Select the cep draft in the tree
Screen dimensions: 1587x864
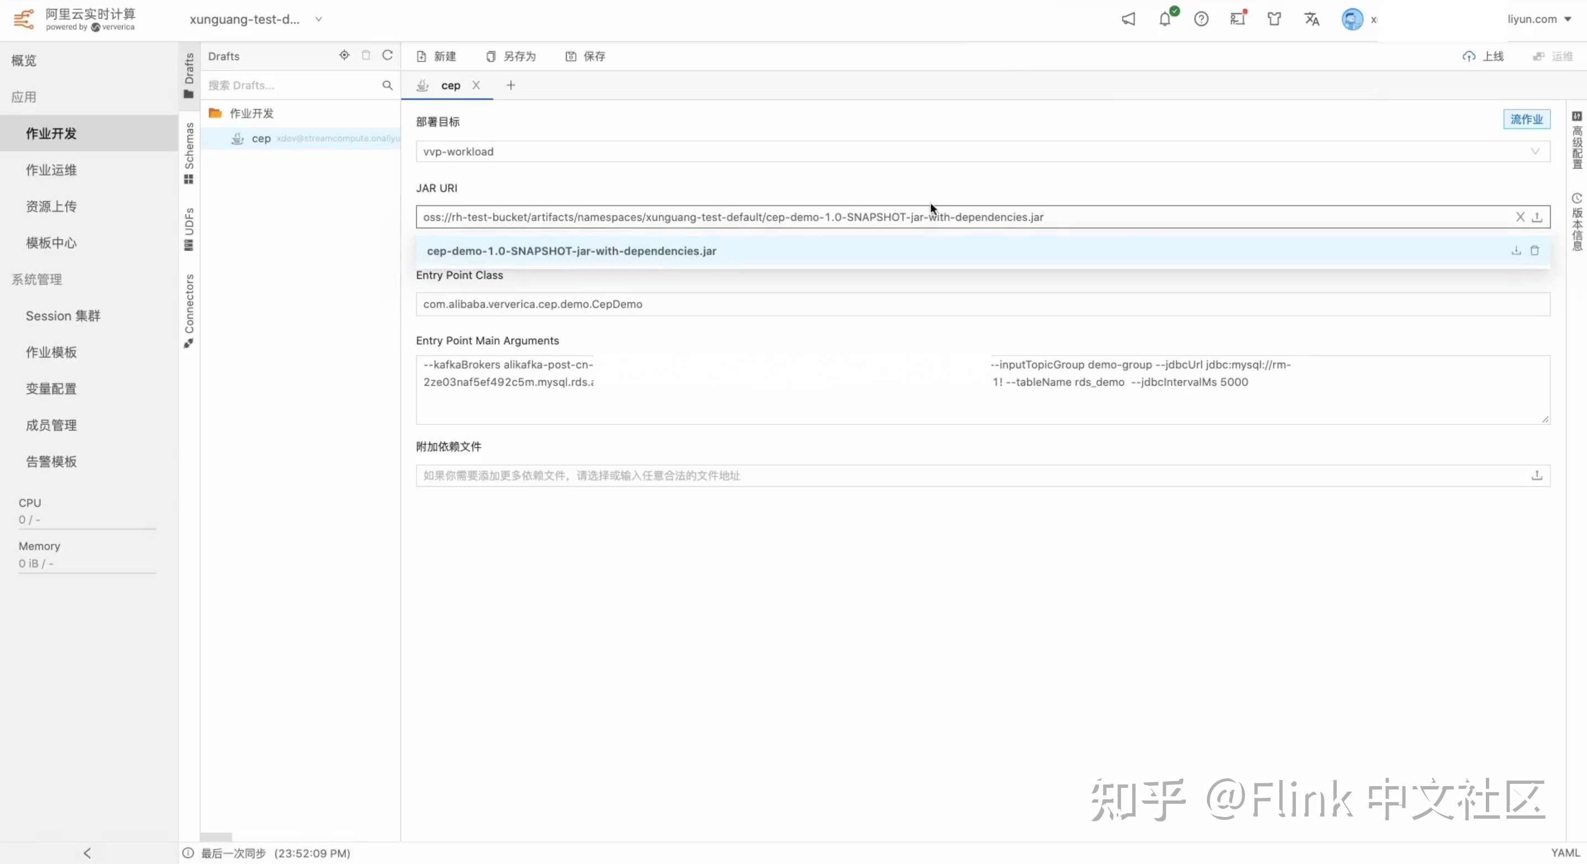point(261,139)
